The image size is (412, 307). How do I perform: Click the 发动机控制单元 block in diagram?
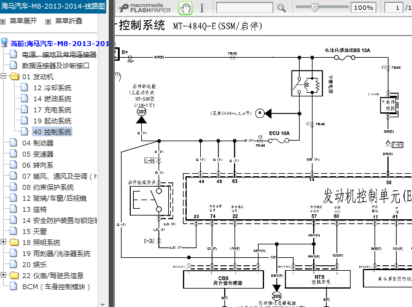click(298, 198)
